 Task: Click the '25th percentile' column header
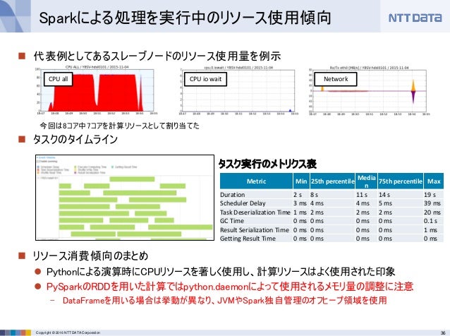point(333,181)
